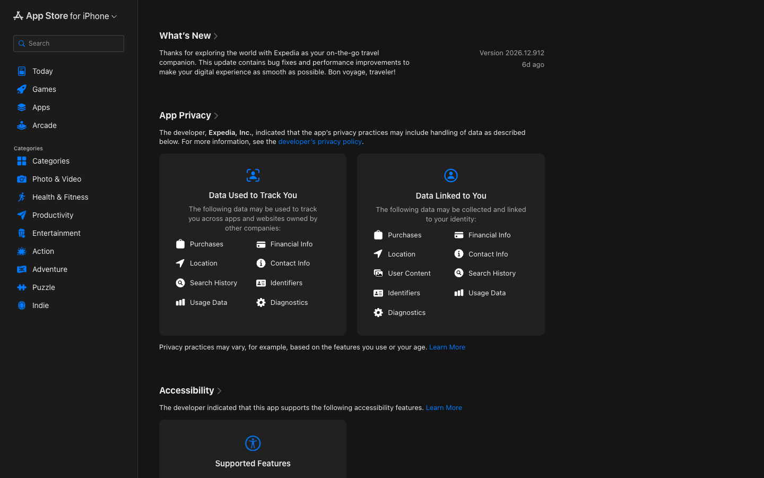Click the Entertainment popcorn icon
Image resolution: width=764 pixels, height=478 pixels.
click(22, 233)
